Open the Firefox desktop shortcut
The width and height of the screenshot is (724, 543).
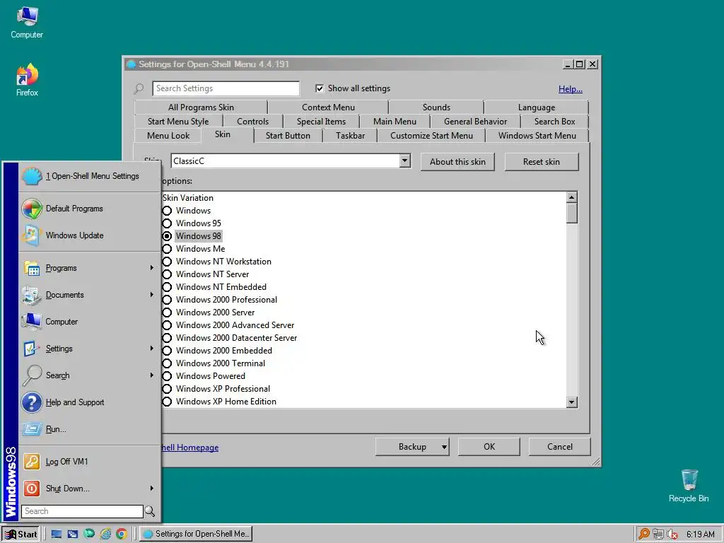pyautogui.click(x=27, y=80)
